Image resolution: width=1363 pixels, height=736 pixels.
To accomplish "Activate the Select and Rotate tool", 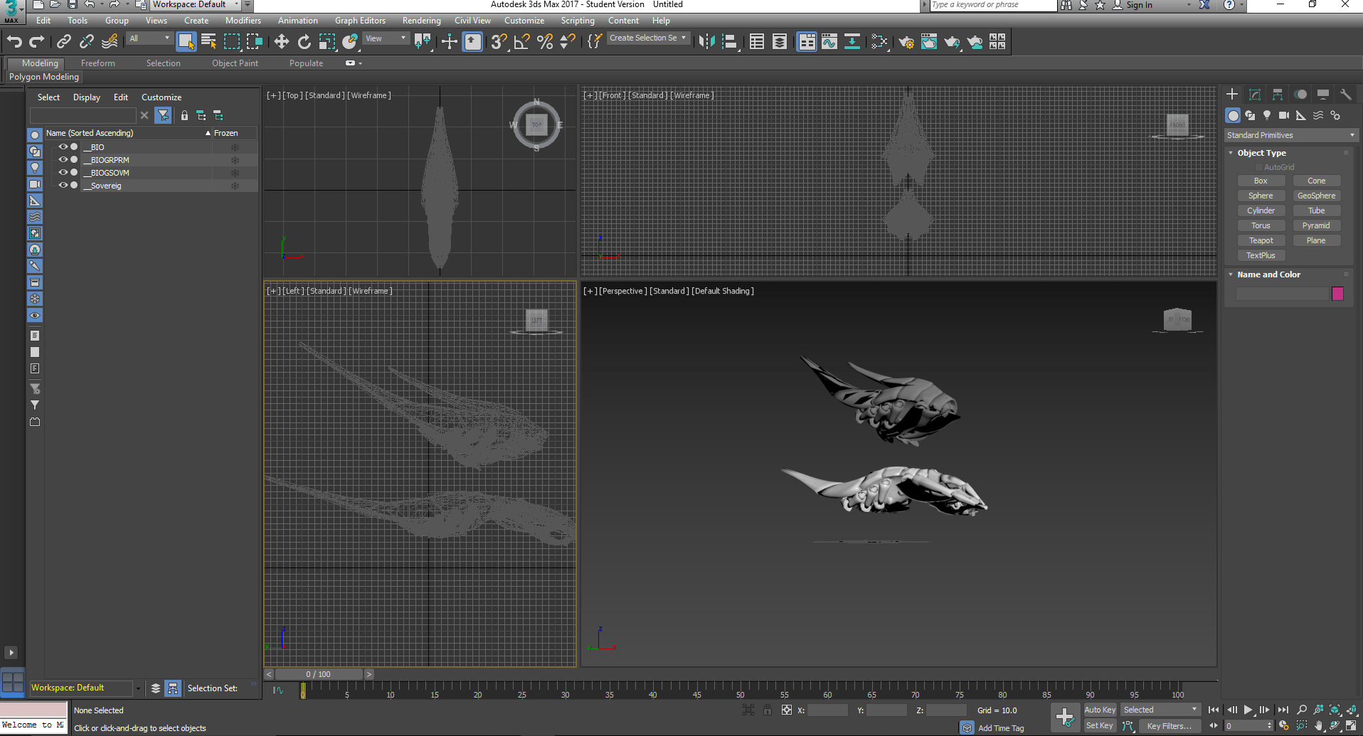I will [x=304, y=42].
